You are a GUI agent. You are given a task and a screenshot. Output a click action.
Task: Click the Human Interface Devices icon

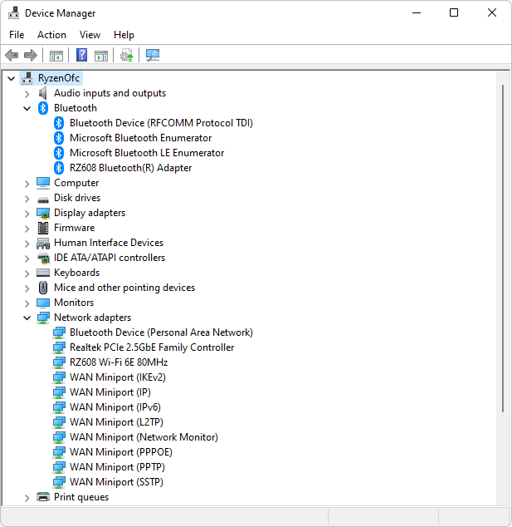click(43, 243)
